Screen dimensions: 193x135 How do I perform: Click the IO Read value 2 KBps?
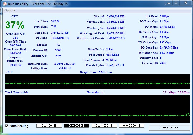click(x=164, y=16)
